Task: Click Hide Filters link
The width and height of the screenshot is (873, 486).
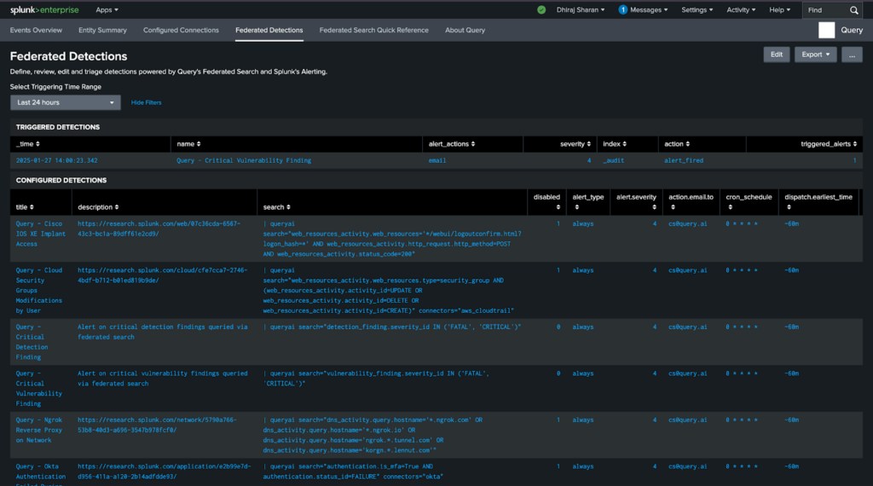Action: (x=146, y=102)
